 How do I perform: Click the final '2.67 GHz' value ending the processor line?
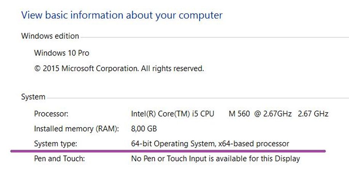coord(313,114)
